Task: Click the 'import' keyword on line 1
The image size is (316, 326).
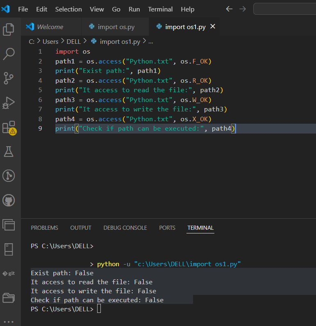Action: pos(67,52)
